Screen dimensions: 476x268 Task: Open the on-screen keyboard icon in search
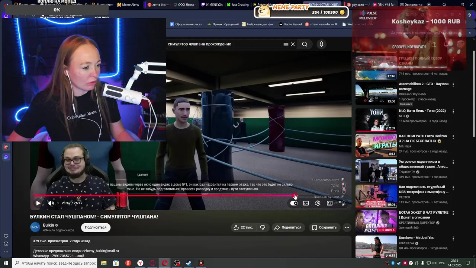pos(286,44)
